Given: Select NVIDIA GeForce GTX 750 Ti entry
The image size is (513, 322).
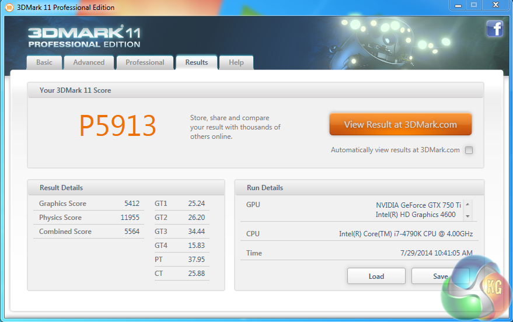Looking at the screenshot, I should coord(418,205).
